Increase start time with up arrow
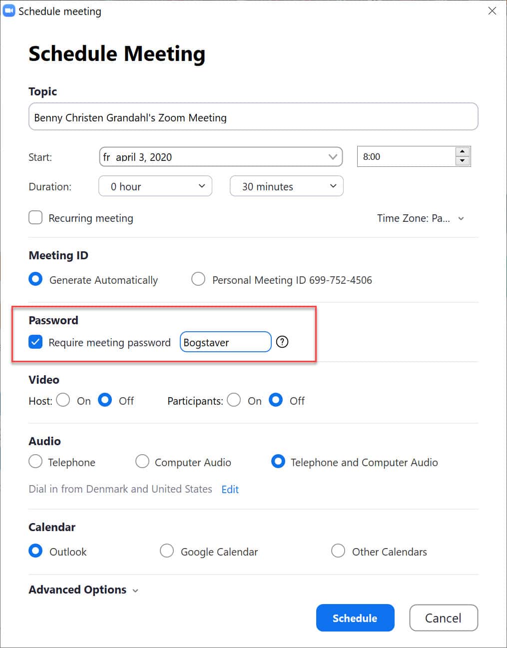The image size is (507, 648). click(463, 152)
